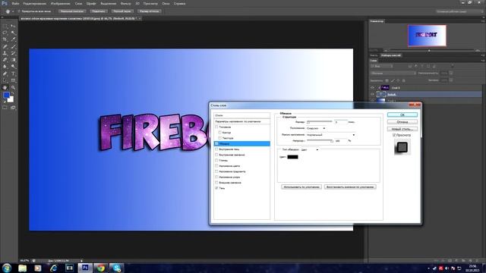486x273 pixels.
Task: Click lock all icon in Layers panel
Action: click(403, 80)
